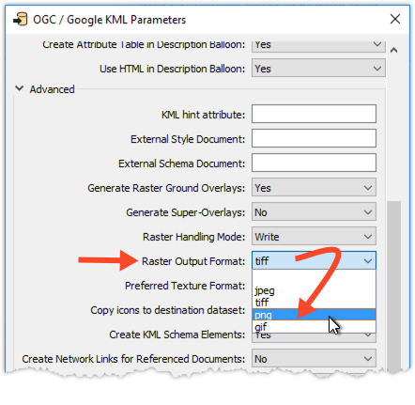
Task: Click the KML writer icon in title bar
Action: point(21,20)
